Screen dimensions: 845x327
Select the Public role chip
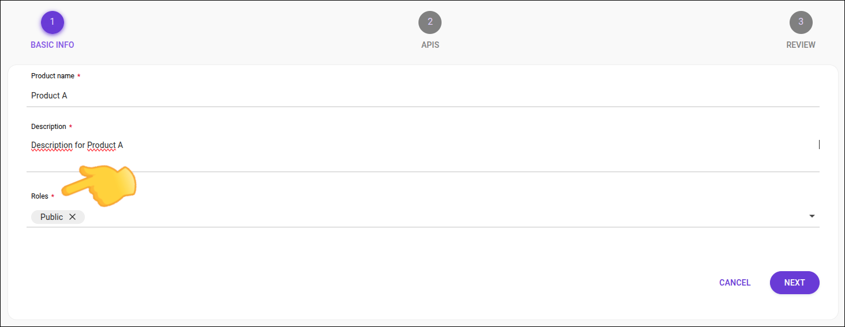tap(51, 217)
